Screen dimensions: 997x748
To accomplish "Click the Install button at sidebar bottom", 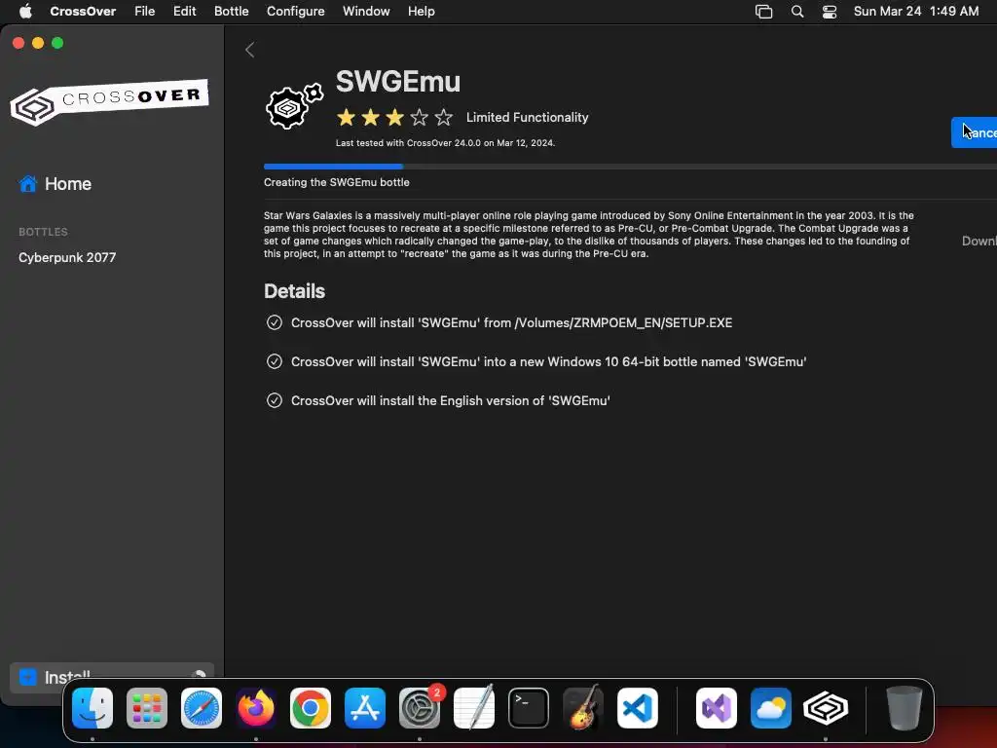I will pyautogui.click(x=112, y=678).
